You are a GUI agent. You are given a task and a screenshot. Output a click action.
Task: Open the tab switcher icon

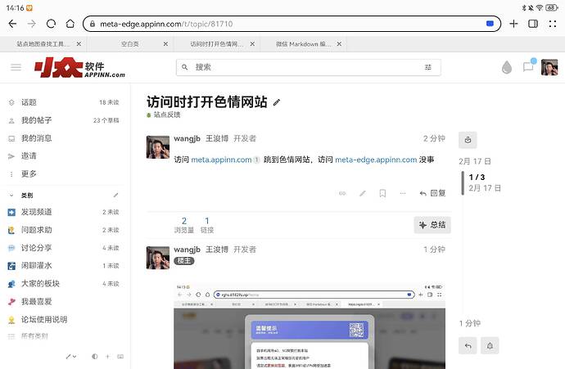click(x=533, y=24)
